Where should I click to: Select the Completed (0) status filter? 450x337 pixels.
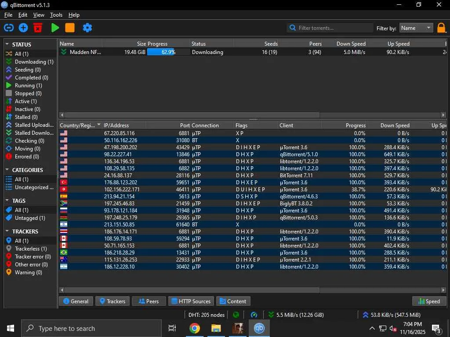pos(31,78)
